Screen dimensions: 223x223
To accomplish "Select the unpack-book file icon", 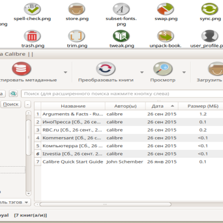I will 166,36.
